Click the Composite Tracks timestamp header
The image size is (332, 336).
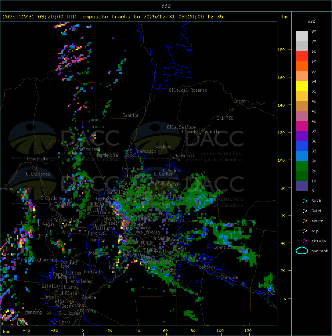pos(113,17)
